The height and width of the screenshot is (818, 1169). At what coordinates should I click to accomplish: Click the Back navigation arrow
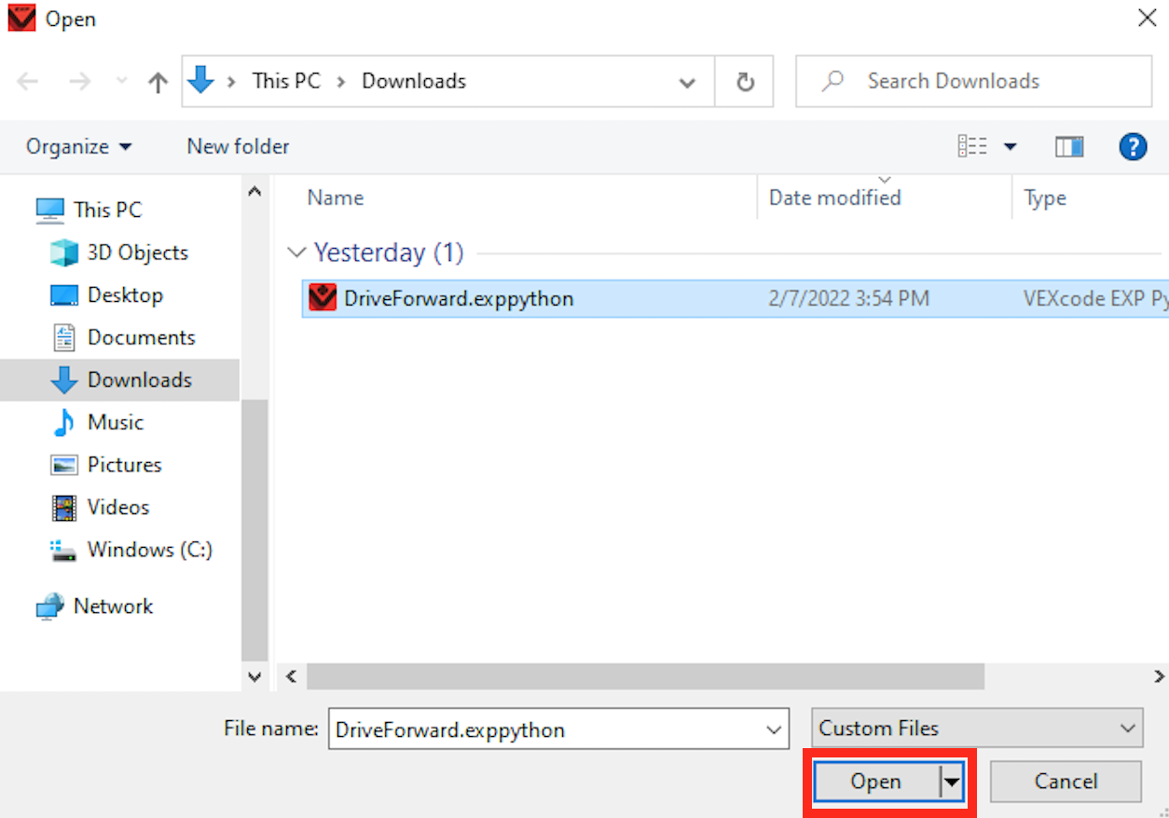tap(28, 82)
